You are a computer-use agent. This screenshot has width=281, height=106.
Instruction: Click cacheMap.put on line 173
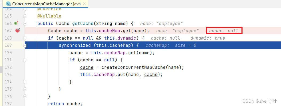tap(110, 74)
